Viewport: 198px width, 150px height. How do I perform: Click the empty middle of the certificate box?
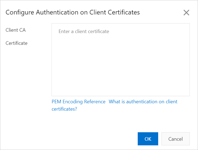pos(121,63)
